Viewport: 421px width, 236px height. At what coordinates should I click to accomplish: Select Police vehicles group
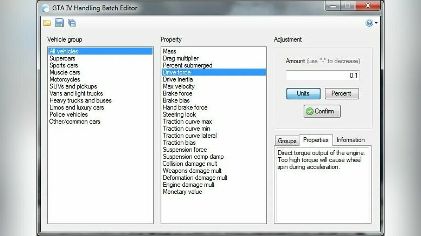point(100,114)
